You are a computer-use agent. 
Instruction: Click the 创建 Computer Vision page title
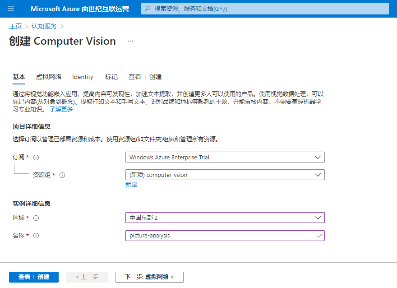[x=63, y=41]
